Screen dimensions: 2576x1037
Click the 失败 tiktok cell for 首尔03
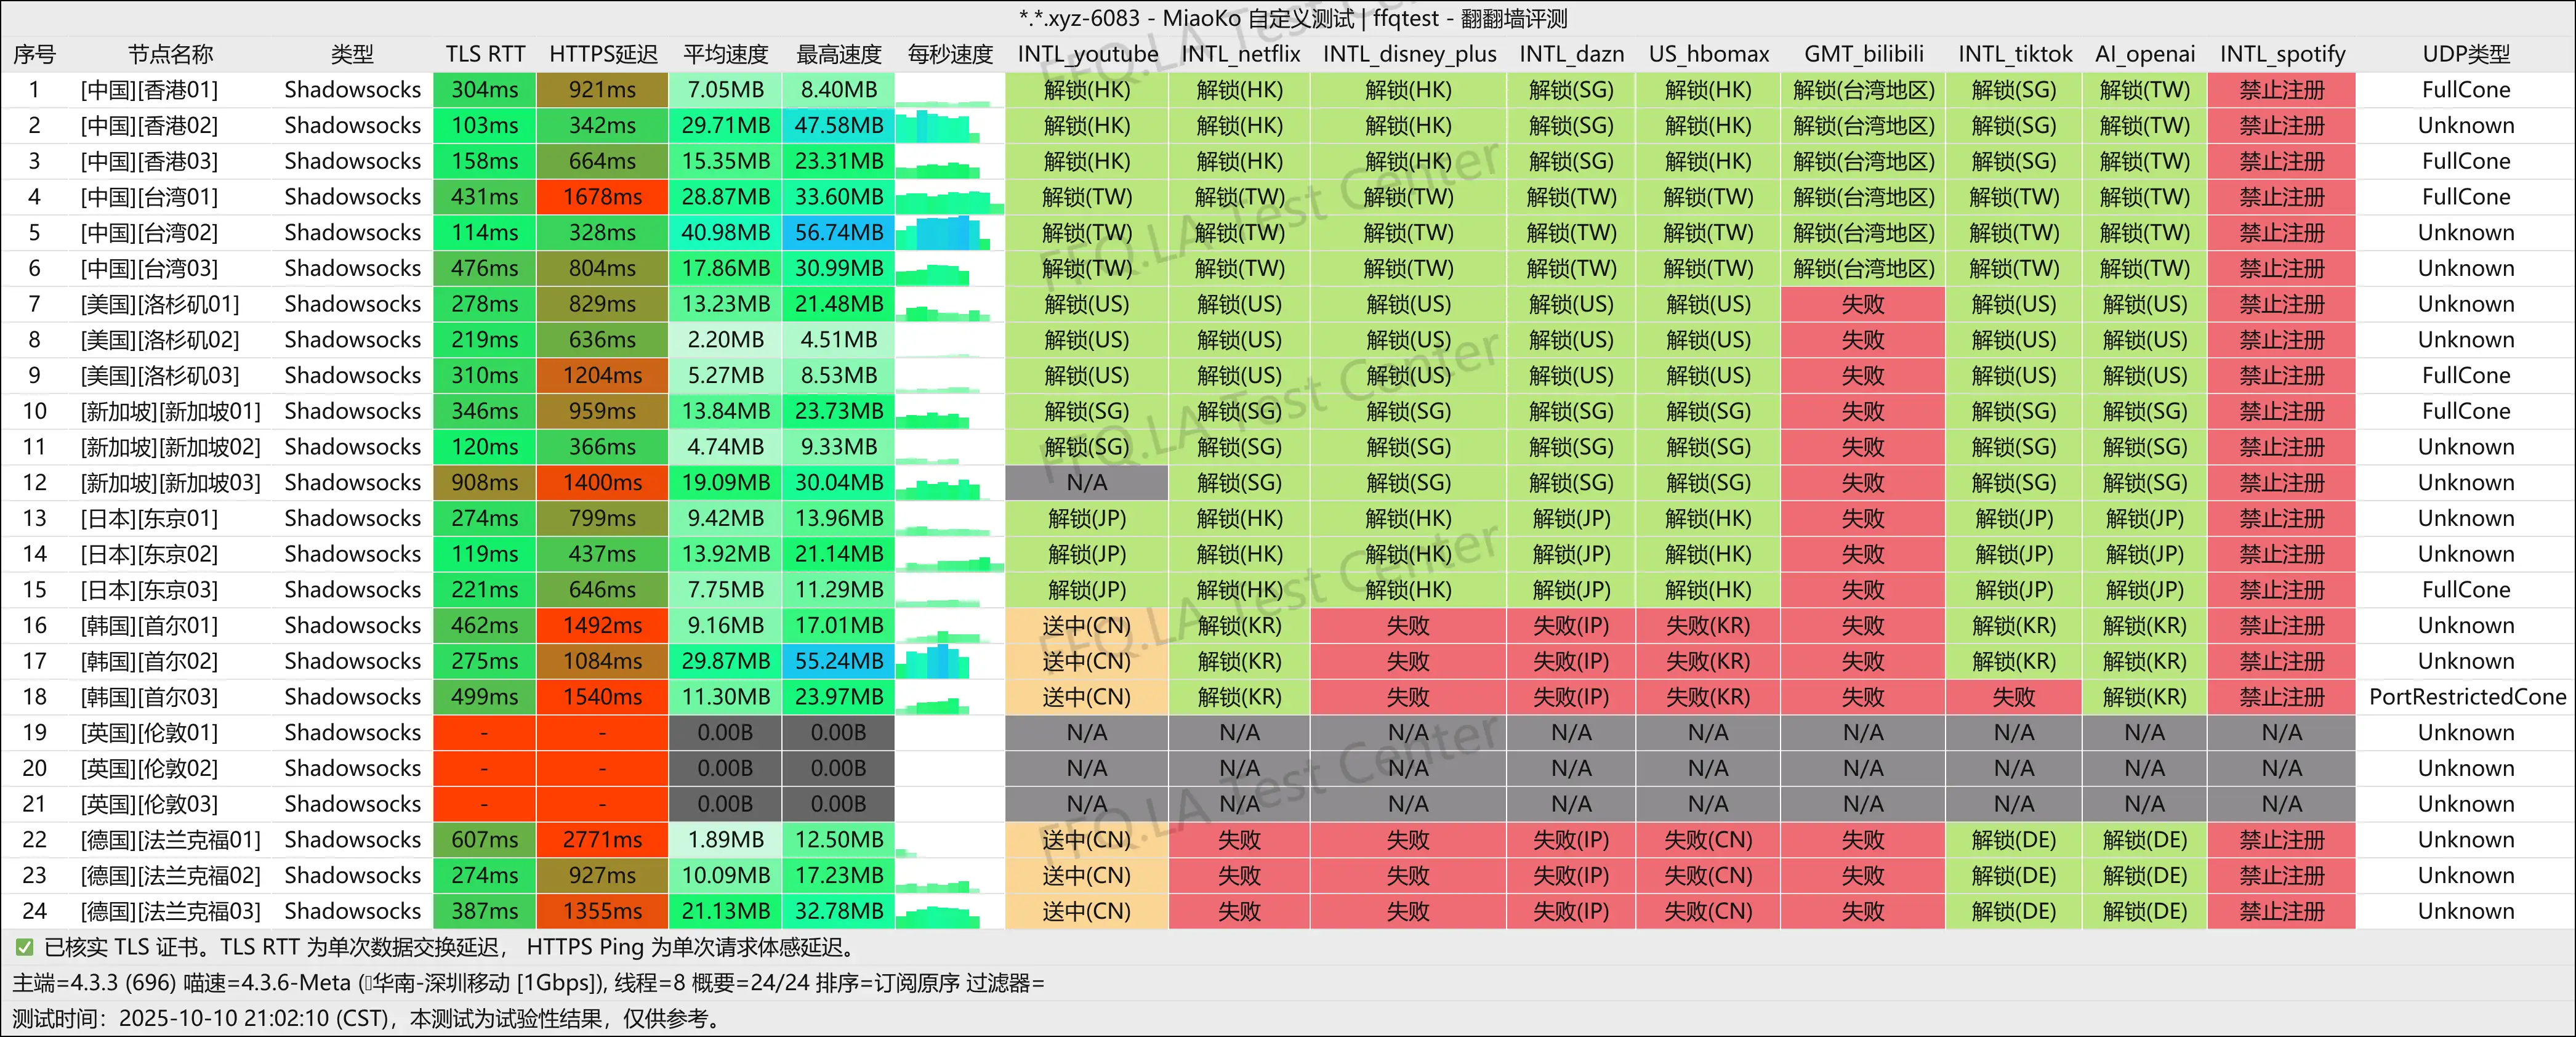[2013, 697]
